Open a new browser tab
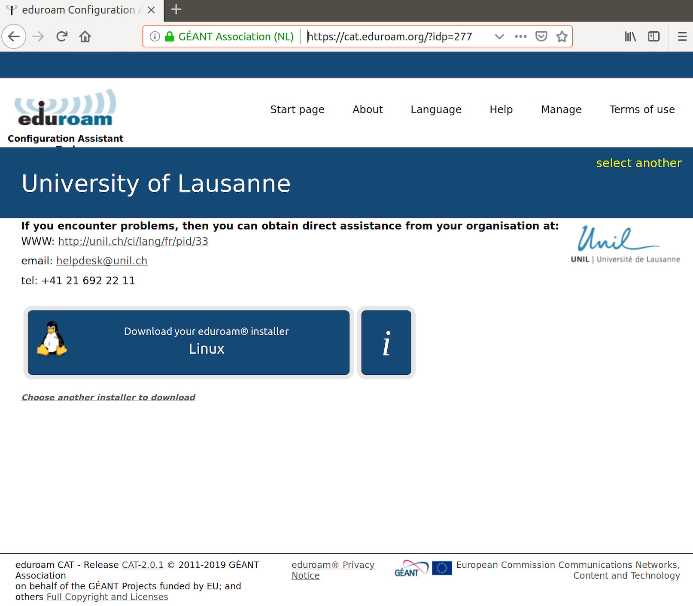 176,9
